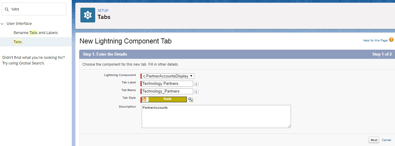Viewport: 395px width, 146px height.
Task: Click the info icon beside Tab Label
Action: pyautogui.click(x=196, y=84)
